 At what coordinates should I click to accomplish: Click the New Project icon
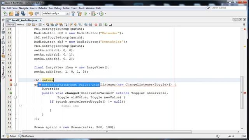click(11, 14)
